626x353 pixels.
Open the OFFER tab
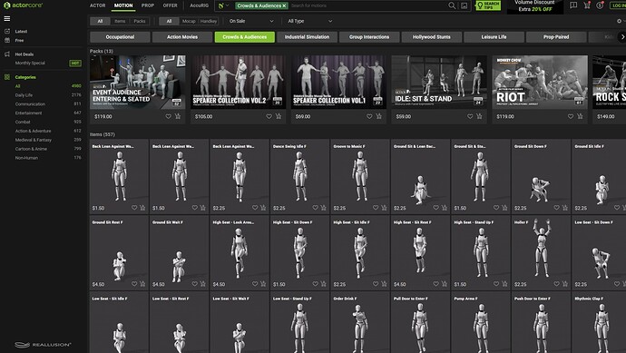(170, 5)
